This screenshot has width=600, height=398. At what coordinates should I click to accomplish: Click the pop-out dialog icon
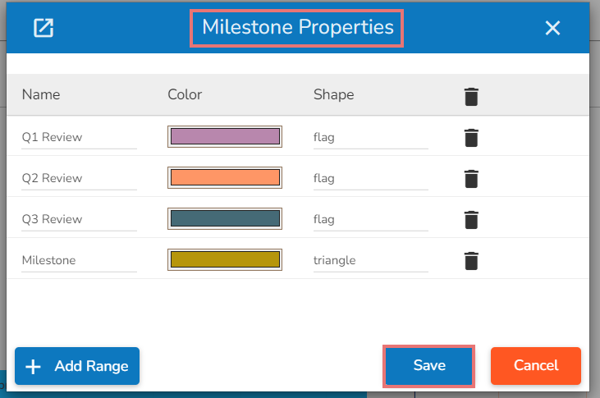(x=43, y=28)
